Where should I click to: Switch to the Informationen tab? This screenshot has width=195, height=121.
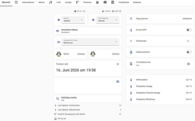click(28, 2)
